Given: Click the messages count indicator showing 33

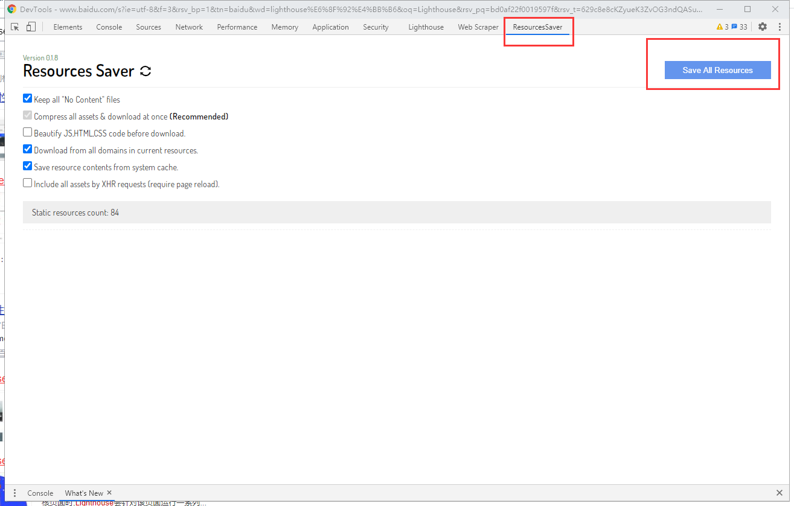Looking at the screenshot, I should point(739,27).
